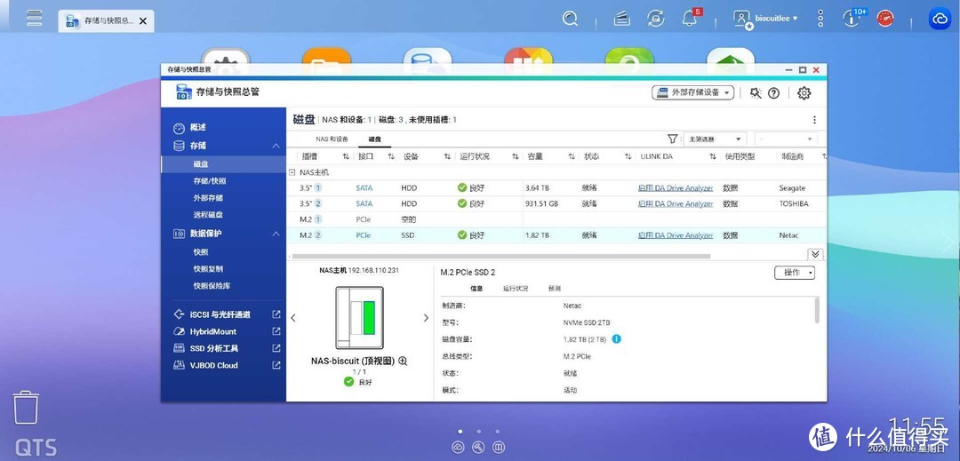Viewport: 960px width, 461px height.
Task: Zoom the NAS-biscuit top view magnifier
Action: pyautogui.click(x=403, y=361)
